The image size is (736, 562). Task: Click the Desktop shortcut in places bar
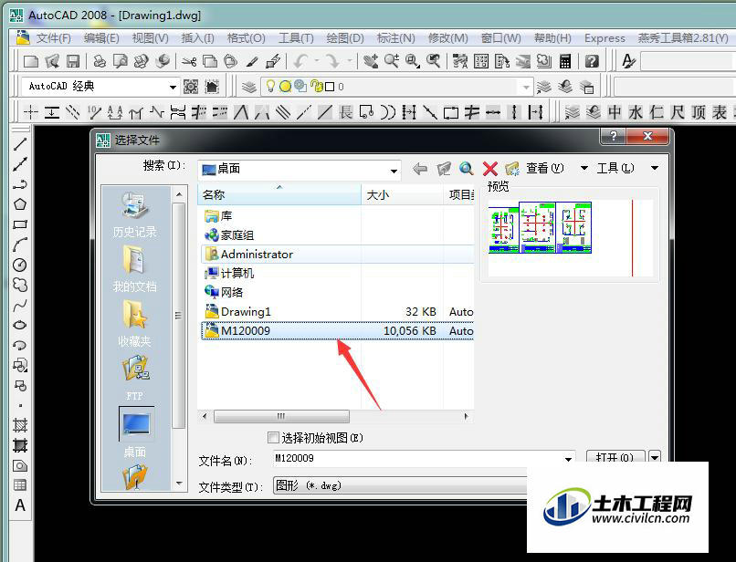click(136, 432)
